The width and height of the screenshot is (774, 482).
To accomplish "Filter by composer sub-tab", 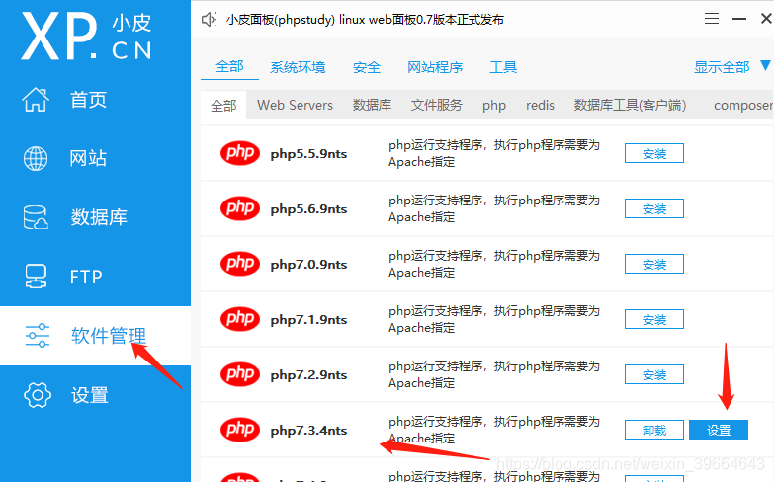I will (x=743, y=106).
